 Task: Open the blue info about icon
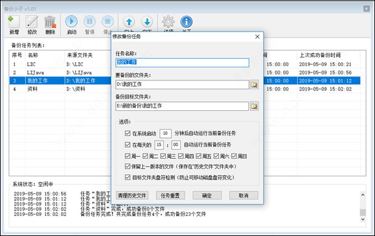point(187,21)
